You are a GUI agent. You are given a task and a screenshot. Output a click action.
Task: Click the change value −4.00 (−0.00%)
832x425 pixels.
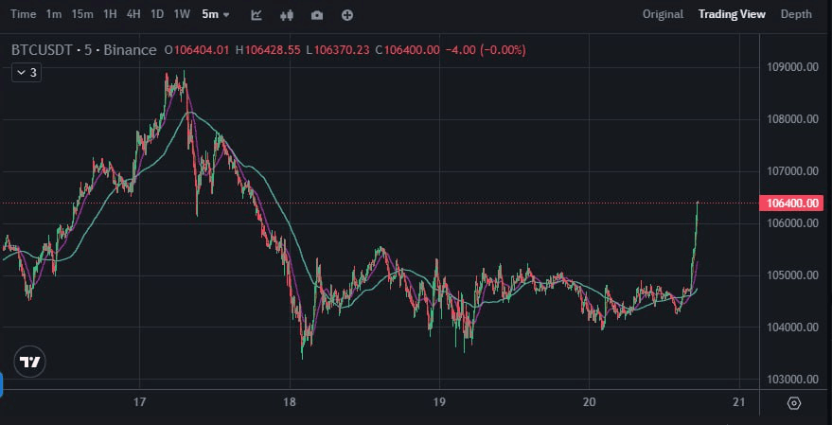pyautogui.click(x=486, y=50)
